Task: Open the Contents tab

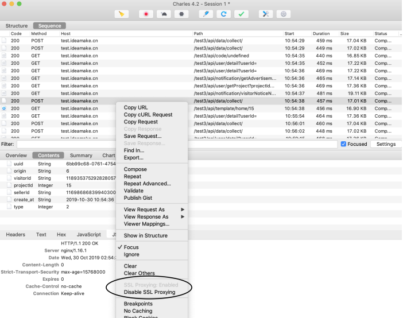Action: pyautogui.click(x=48, y=156)
